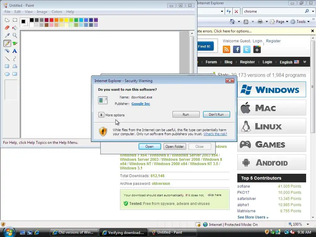Image resolution: width=316 pixels, height=237 pixels.
Task: Pick the Fill With Color bucket tool
Action: click(x=15, y=27)
